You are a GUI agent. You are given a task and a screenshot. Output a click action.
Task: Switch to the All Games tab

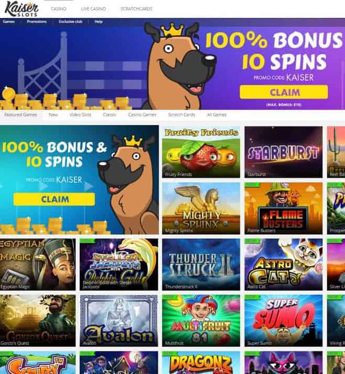[x=217, y=115]
